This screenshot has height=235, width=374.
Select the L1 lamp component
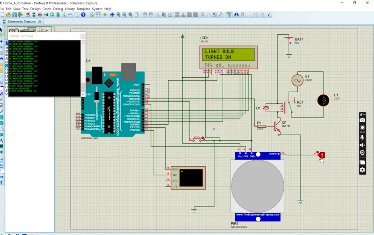click(323, 100)
